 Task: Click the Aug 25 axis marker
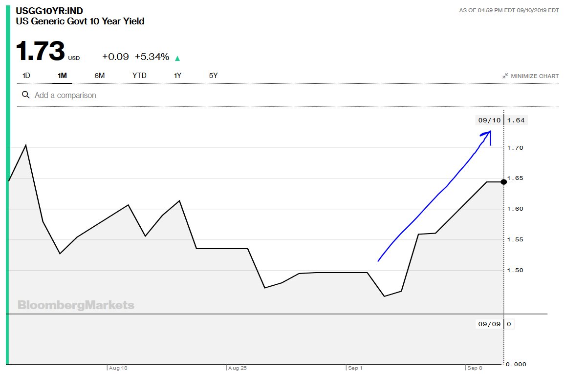(237, 368)
